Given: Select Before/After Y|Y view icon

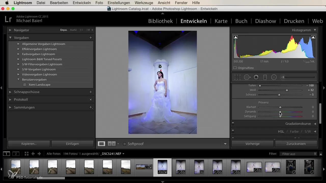Looking at the screenshot, I should tap(112, 144).
